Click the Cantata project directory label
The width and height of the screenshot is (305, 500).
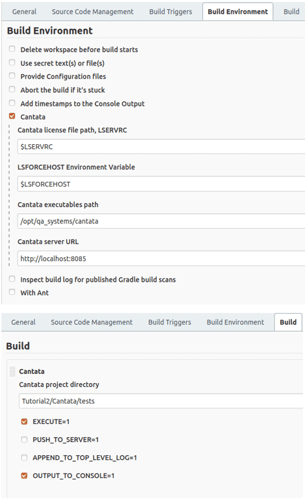tap(59, 384)
